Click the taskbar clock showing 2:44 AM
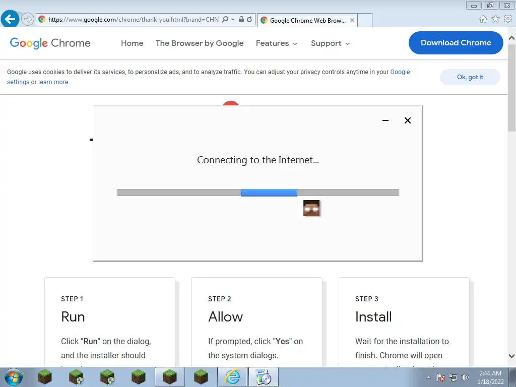The width and height of the screenshot is (516, 387). click(490, 377)
